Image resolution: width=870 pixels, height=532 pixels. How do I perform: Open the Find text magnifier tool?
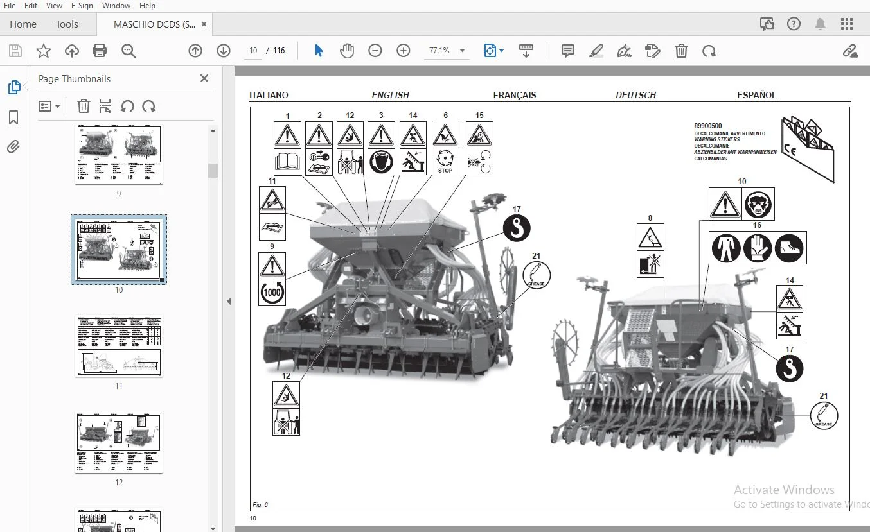129,51
